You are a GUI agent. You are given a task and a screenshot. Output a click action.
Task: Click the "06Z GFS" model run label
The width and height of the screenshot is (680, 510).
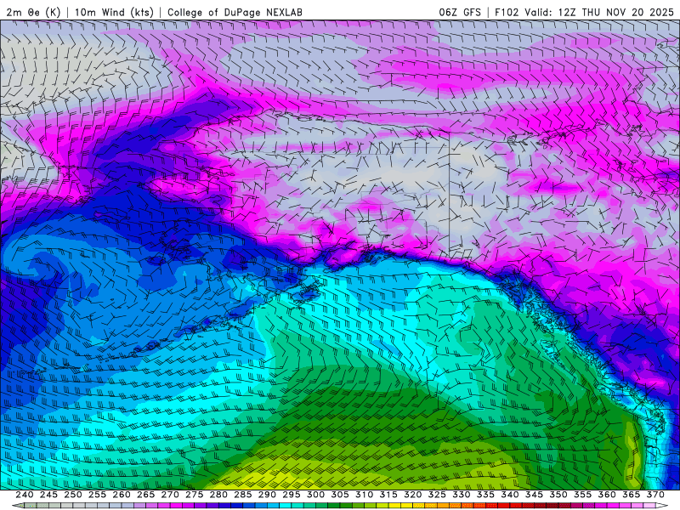click(x=460, y=12)
